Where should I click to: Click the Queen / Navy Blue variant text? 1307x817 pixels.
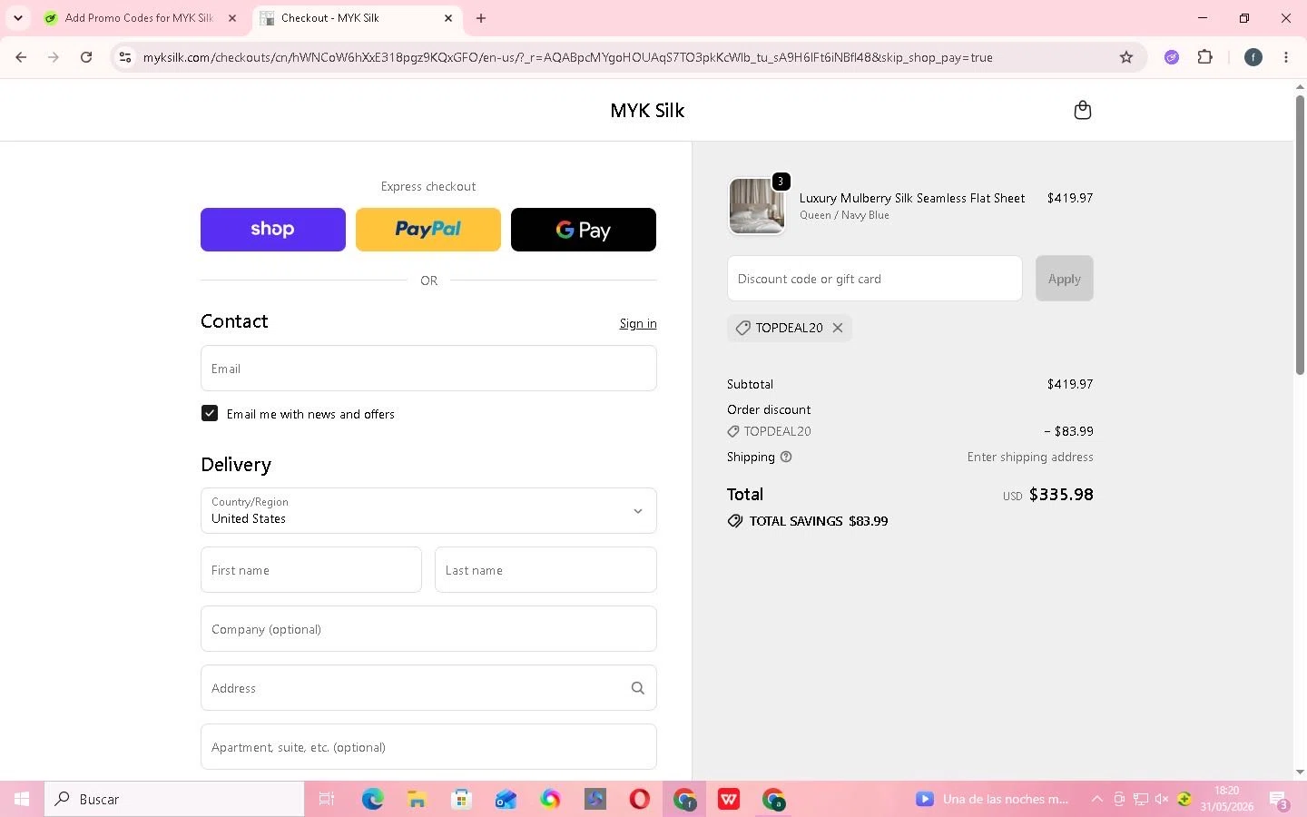[x=844, y=215]
